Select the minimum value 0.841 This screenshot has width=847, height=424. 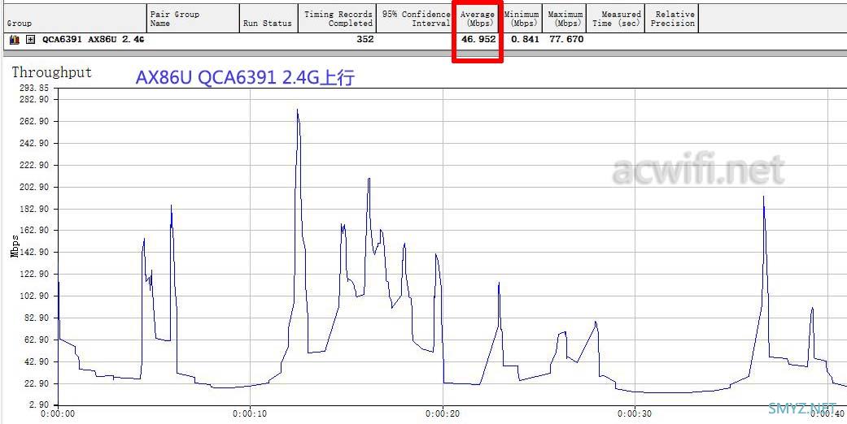click(525, 39)
